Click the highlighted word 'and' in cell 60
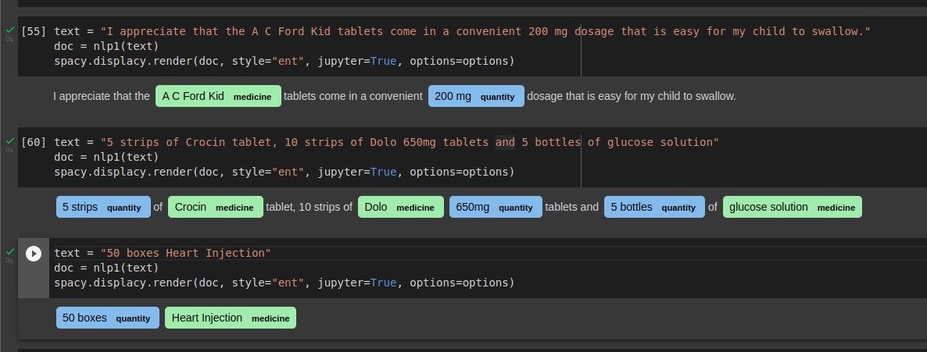The image size is (927, 352). pos(505,142)
